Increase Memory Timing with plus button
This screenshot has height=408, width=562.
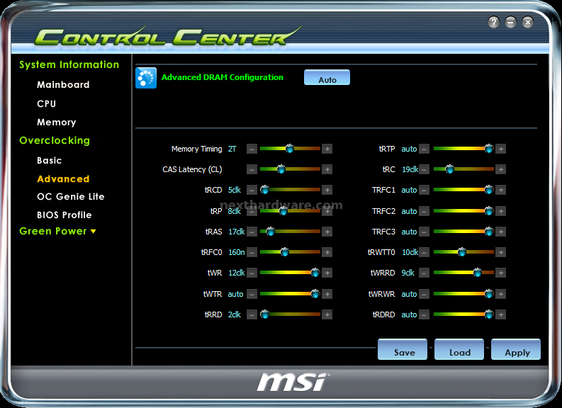click(x=327, y=149)
